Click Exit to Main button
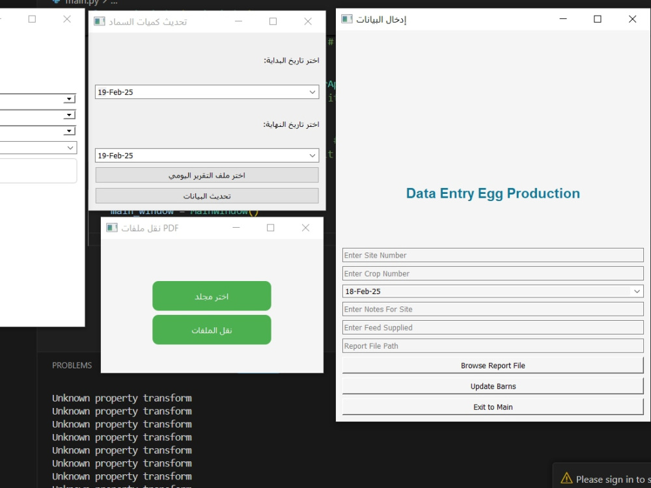 [x=493, y=407]
